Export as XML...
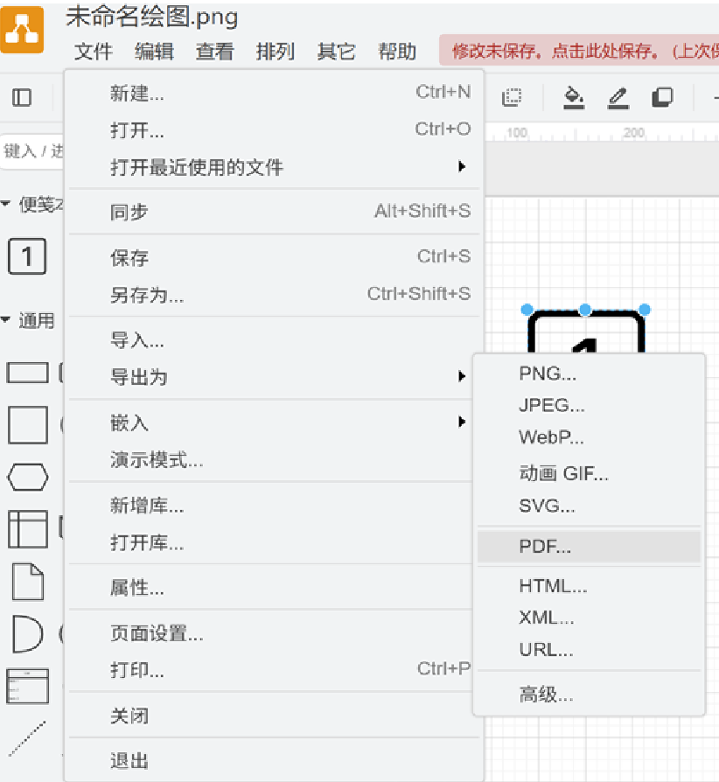Screen dimensions: 719x782 589,618
